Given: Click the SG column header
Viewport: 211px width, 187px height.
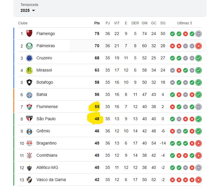Looking at the screenshot, I should click(163, 23).
